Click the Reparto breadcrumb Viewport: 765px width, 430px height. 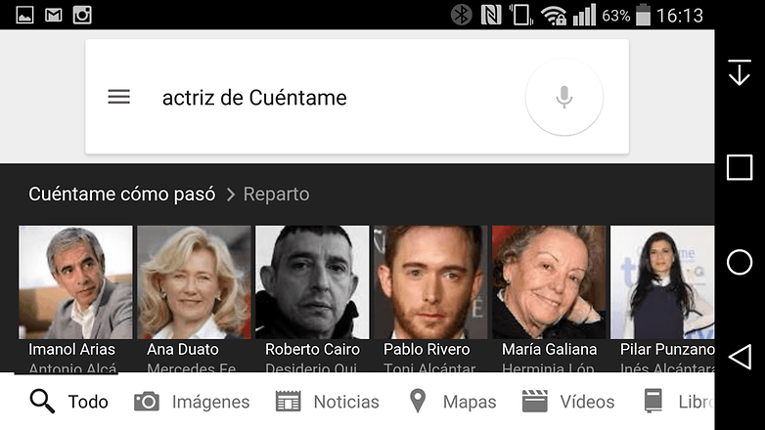click(x=276, y=194)
